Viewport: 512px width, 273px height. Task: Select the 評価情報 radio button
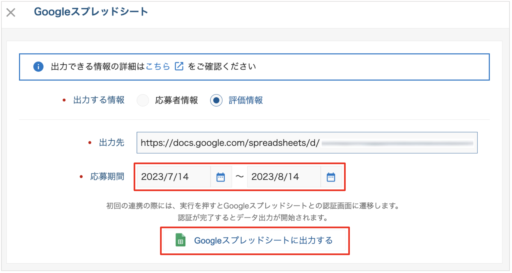tap(216, 100)
